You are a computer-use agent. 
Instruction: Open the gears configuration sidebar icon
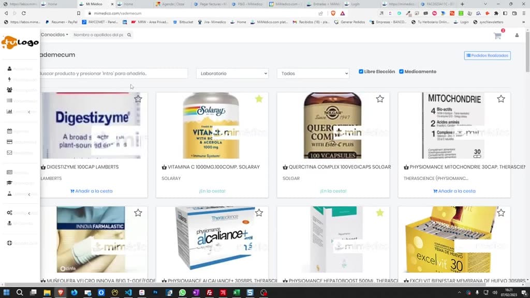click(x=9, y=213)
